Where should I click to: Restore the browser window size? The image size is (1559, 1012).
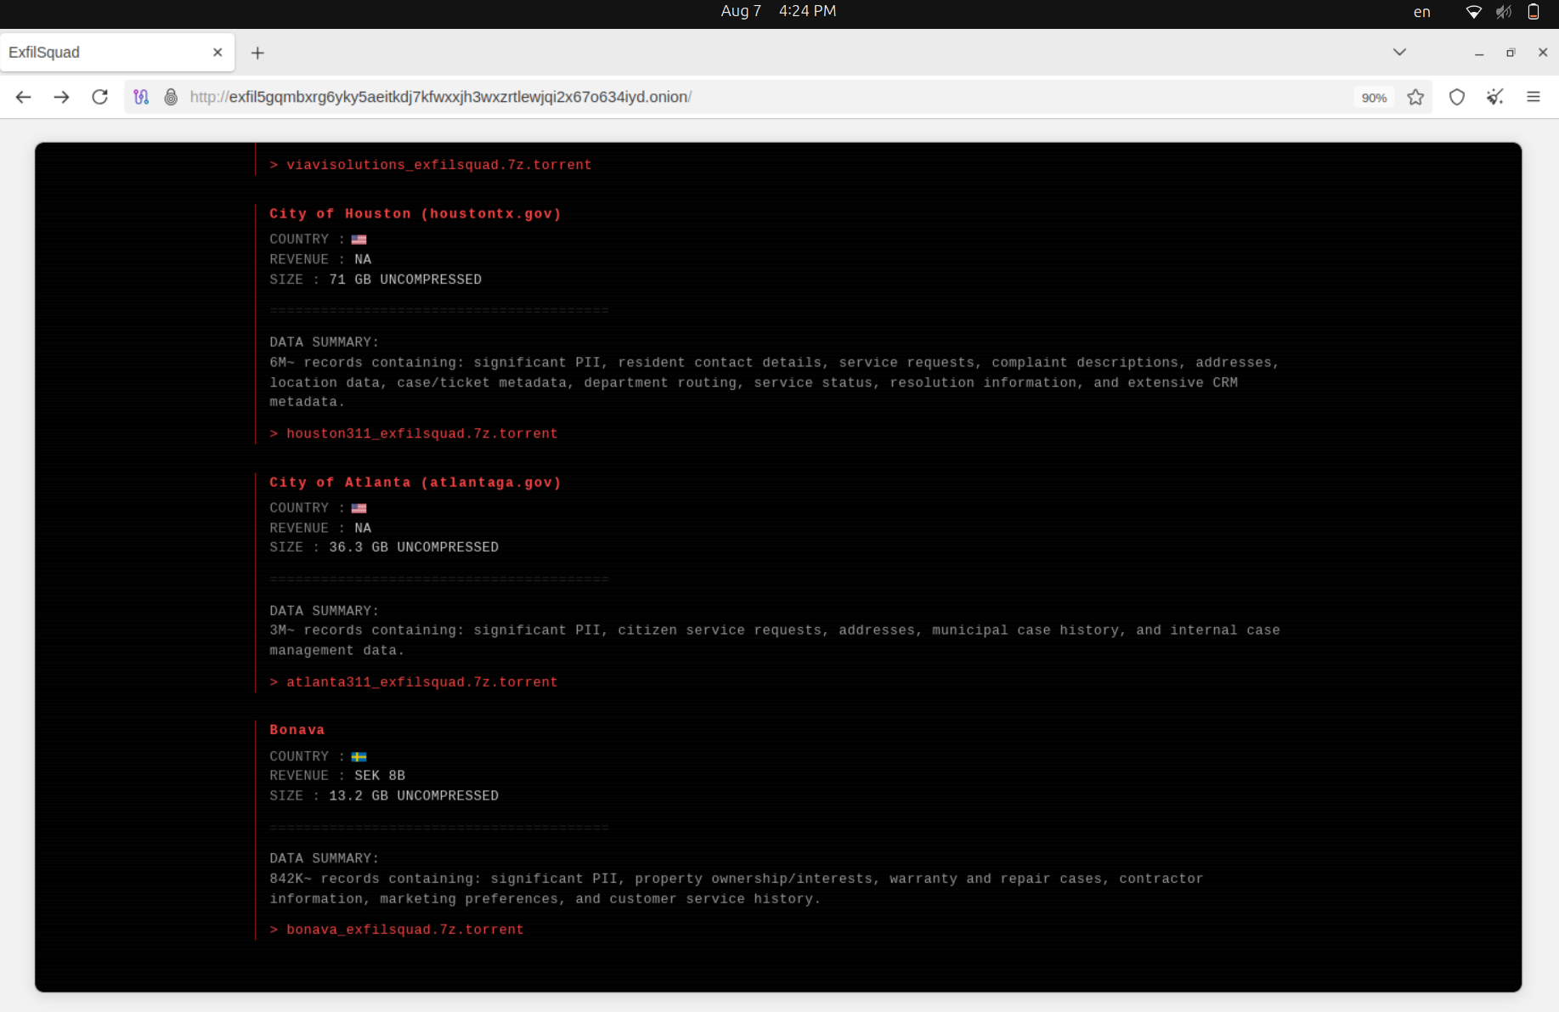(1511, 53)
